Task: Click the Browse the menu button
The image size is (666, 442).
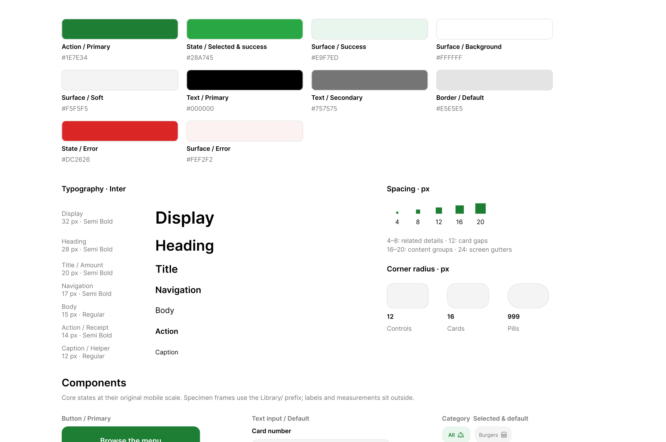Action: pos(131,434)
